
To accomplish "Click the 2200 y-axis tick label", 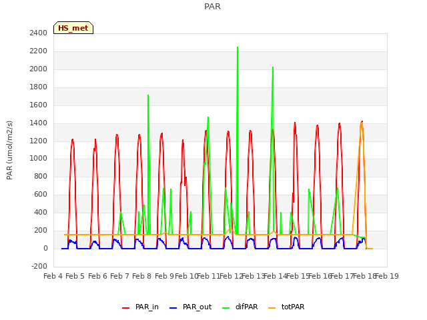I will point(39,51).
